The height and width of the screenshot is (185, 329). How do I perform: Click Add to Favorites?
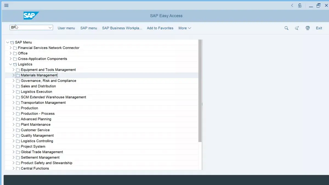coord(160,28)
